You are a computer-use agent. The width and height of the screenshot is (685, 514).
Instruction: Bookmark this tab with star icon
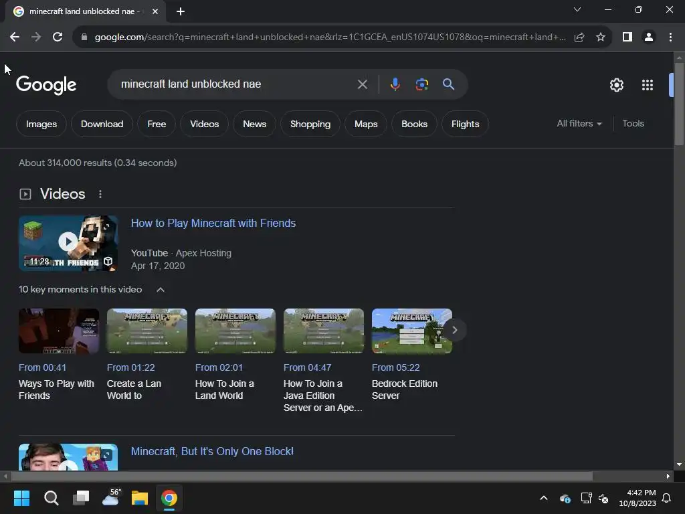click(x=601, y=37)
